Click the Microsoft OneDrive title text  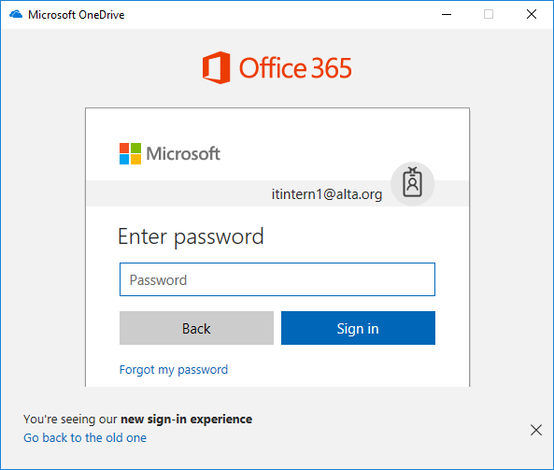tap(77, 15)
